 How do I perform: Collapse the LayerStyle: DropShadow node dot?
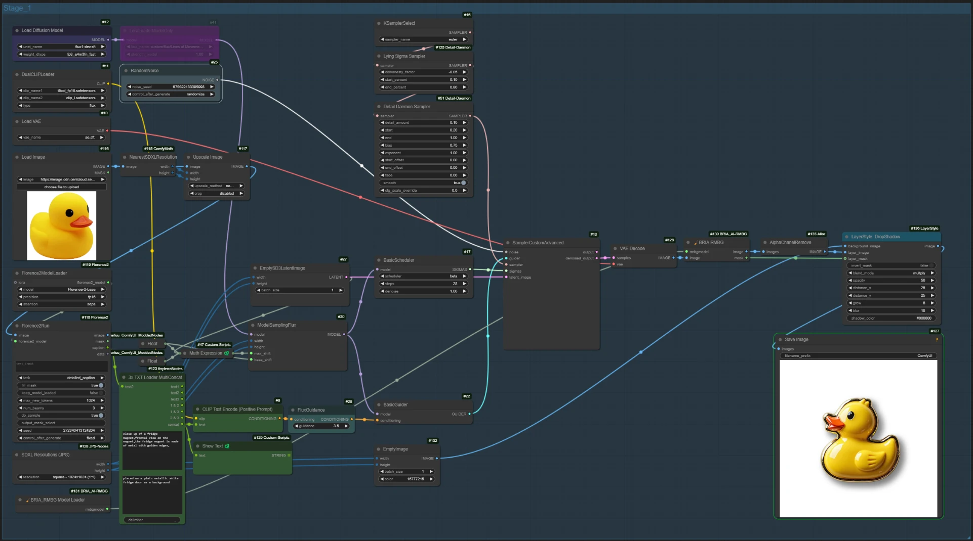tap(846, 237)
